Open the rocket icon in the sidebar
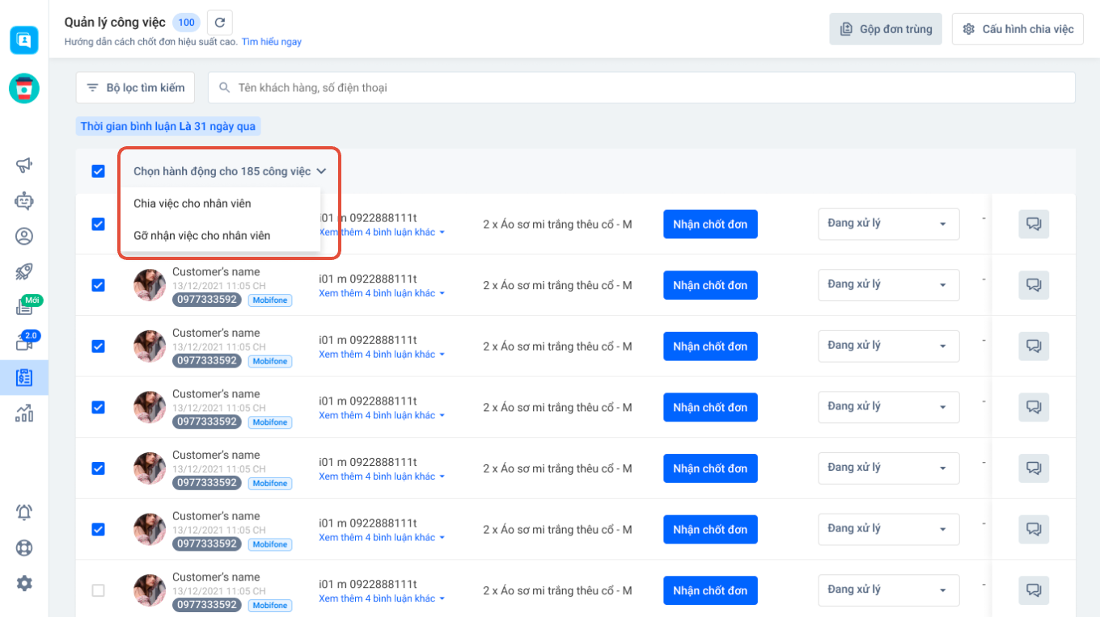Screen dimensions: 1100x617 (x=24, y=271)
